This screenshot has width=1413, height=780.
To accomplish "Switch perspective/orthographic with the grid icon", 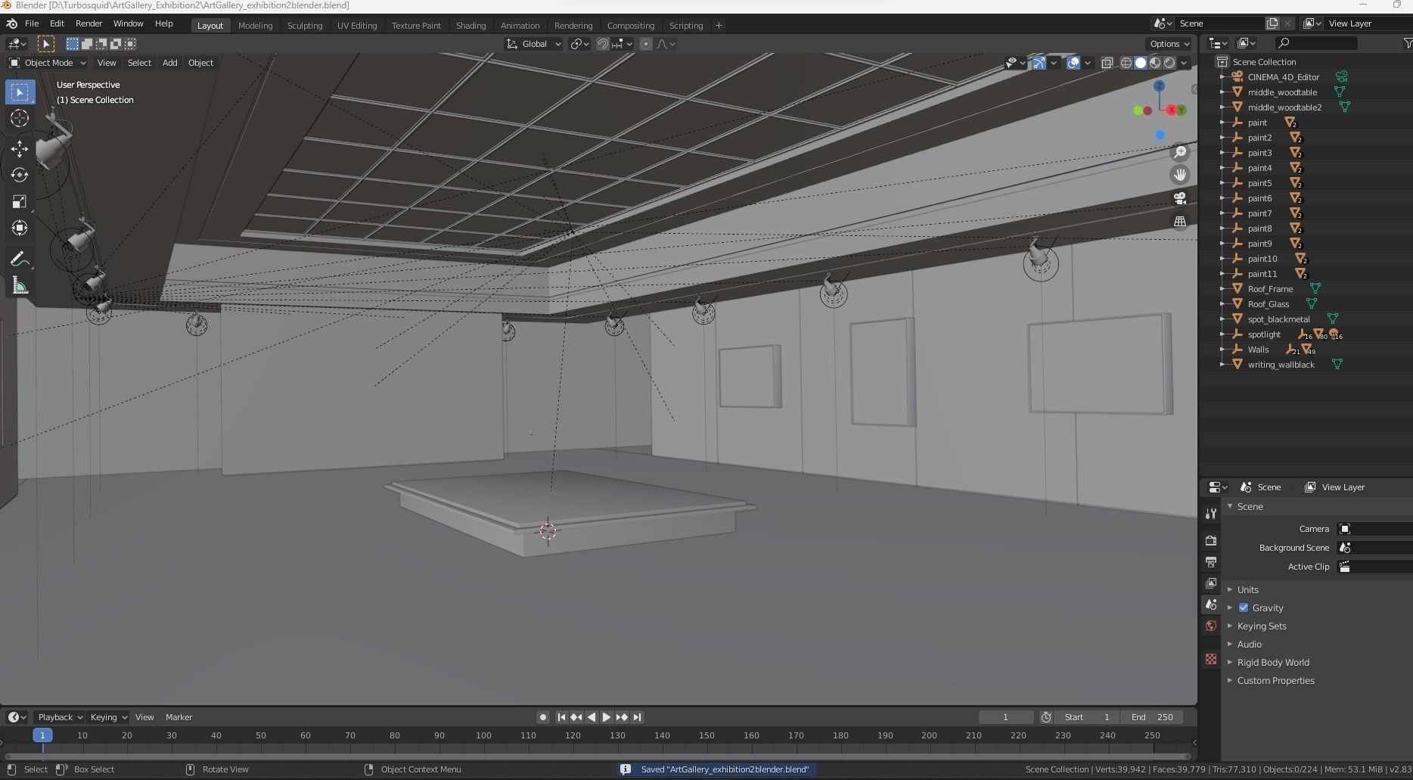I will pos(1180,222).
